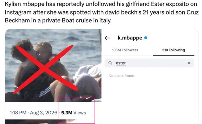Click the center of the red X mark
Screen dimensions: 202x124
click(45, 68)
